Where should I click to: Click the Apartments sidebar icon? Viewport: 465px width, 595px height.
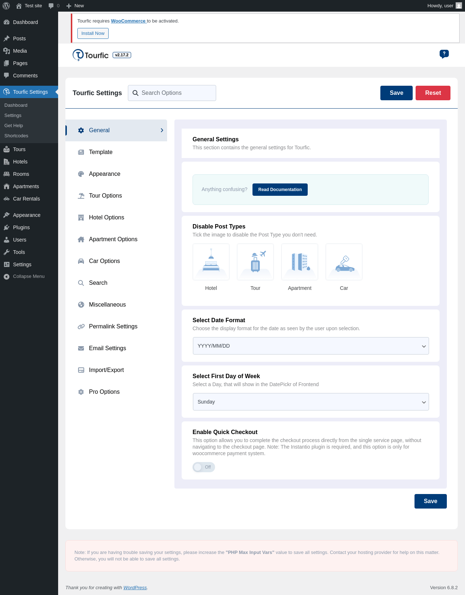pyautogui.click(x=7, y=186)
